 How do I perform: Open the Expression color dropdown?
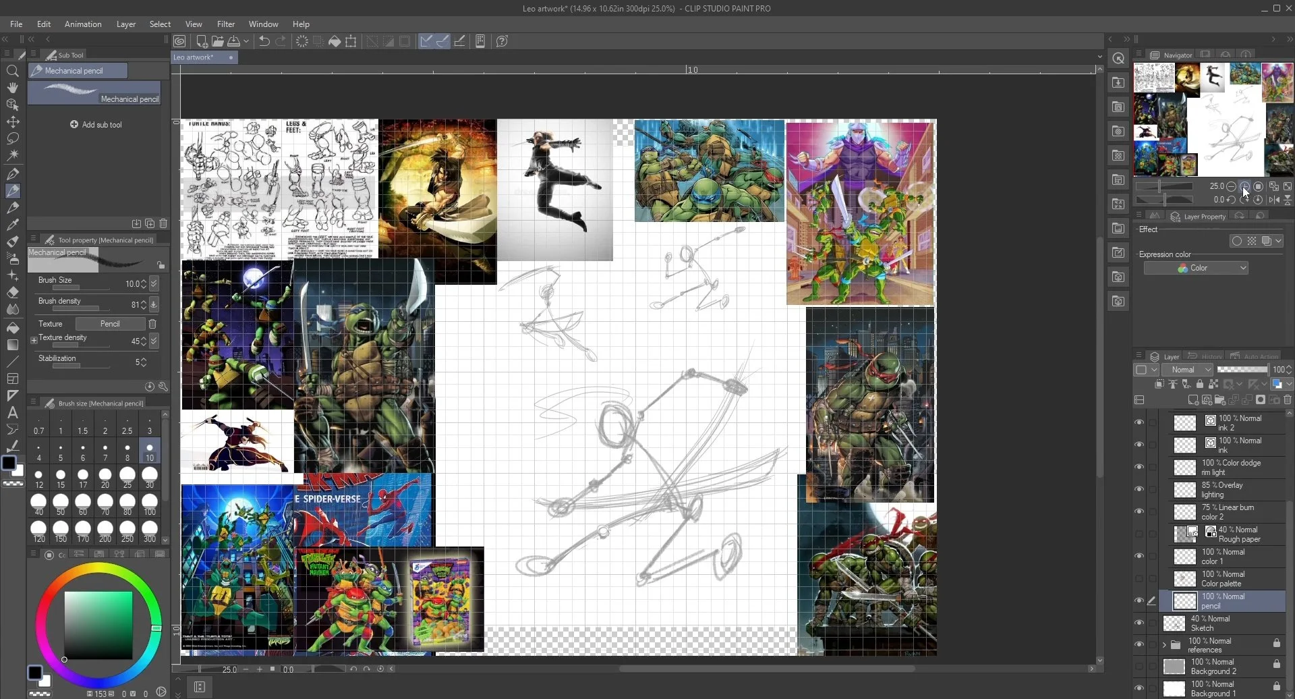click(x=1196, y=268)
